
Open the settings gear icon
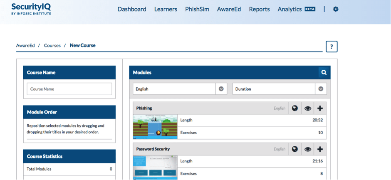tap(336, 9)
